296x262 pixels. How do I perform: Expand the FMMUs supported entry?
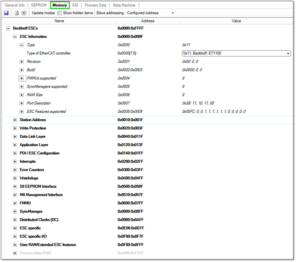(x=22, y=78)
